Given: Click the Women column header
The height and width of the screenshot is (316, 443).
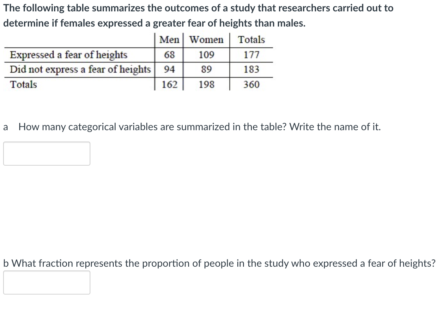Looking at the screenshot, I should point(206,39).
